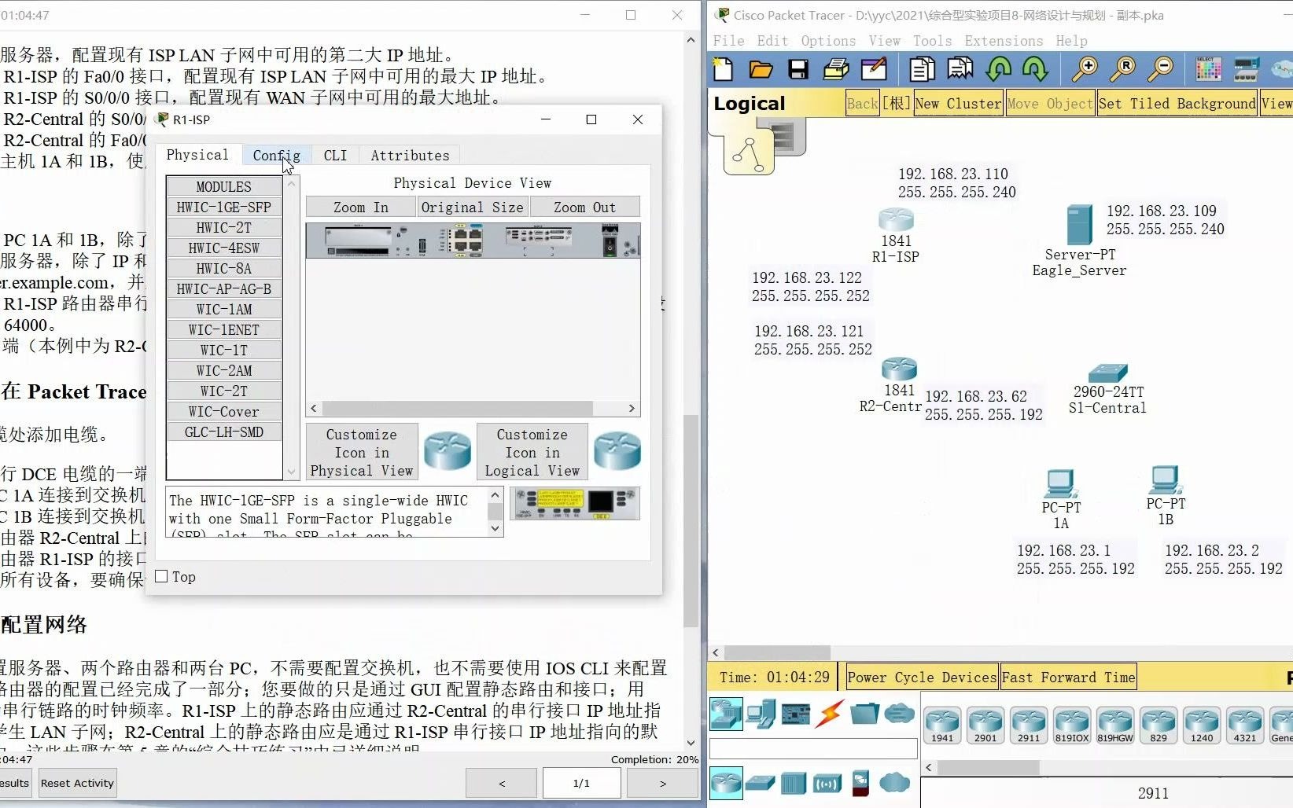The height and width of the screenshot is (808, 1293).
Task: Check the Top checkbox in Physical view
Action: pyautogui.click(x=162, y=576)
